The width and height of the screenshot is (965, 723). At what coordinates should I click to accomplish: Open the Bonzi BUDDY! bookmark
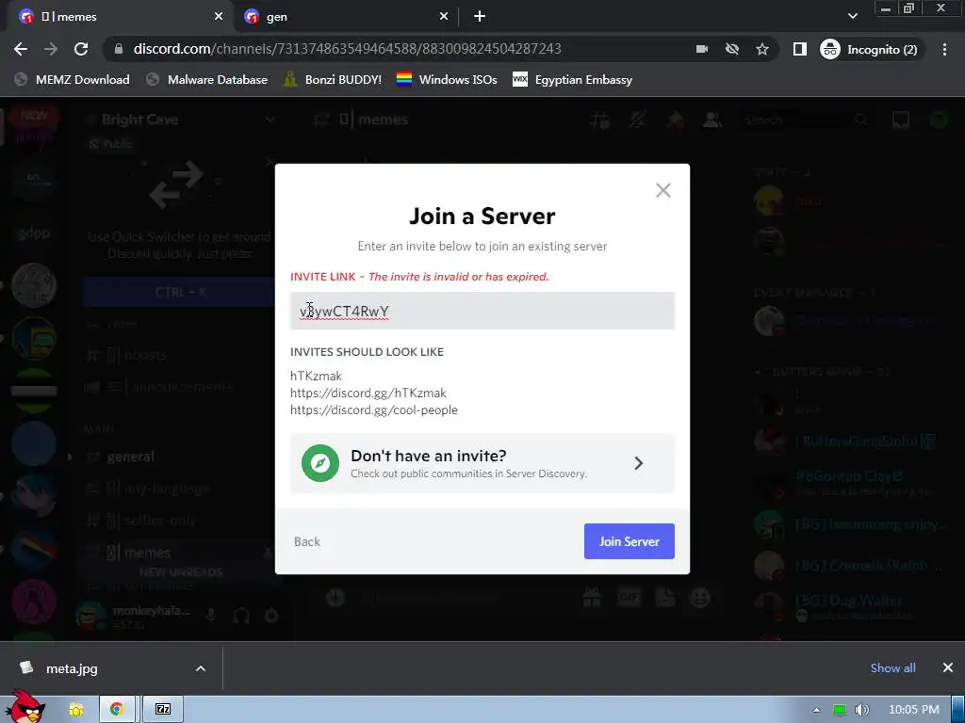coord(333,79)
